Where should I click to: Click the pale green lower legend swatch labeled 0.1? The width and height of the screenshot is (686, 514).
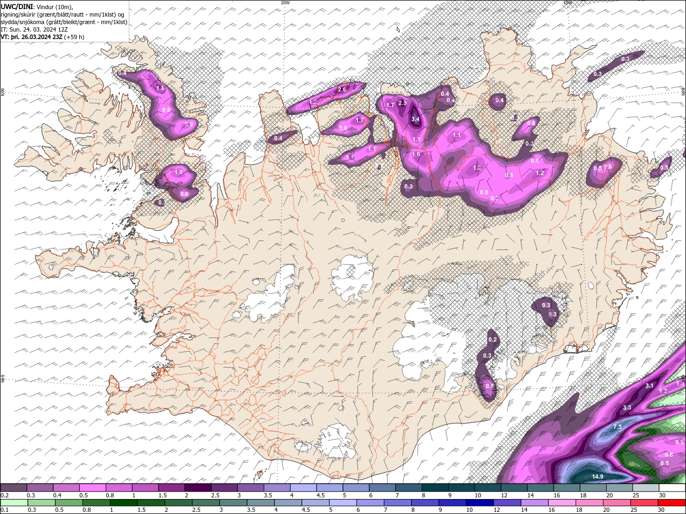coord(14,503)
